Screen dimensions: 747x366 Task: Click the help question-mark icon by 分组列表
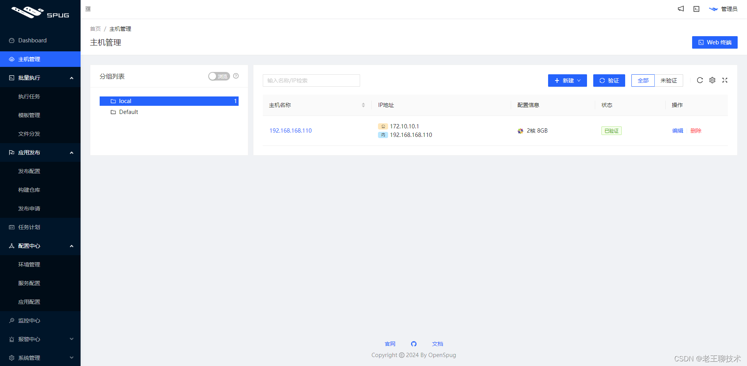[x=236, y=76]
